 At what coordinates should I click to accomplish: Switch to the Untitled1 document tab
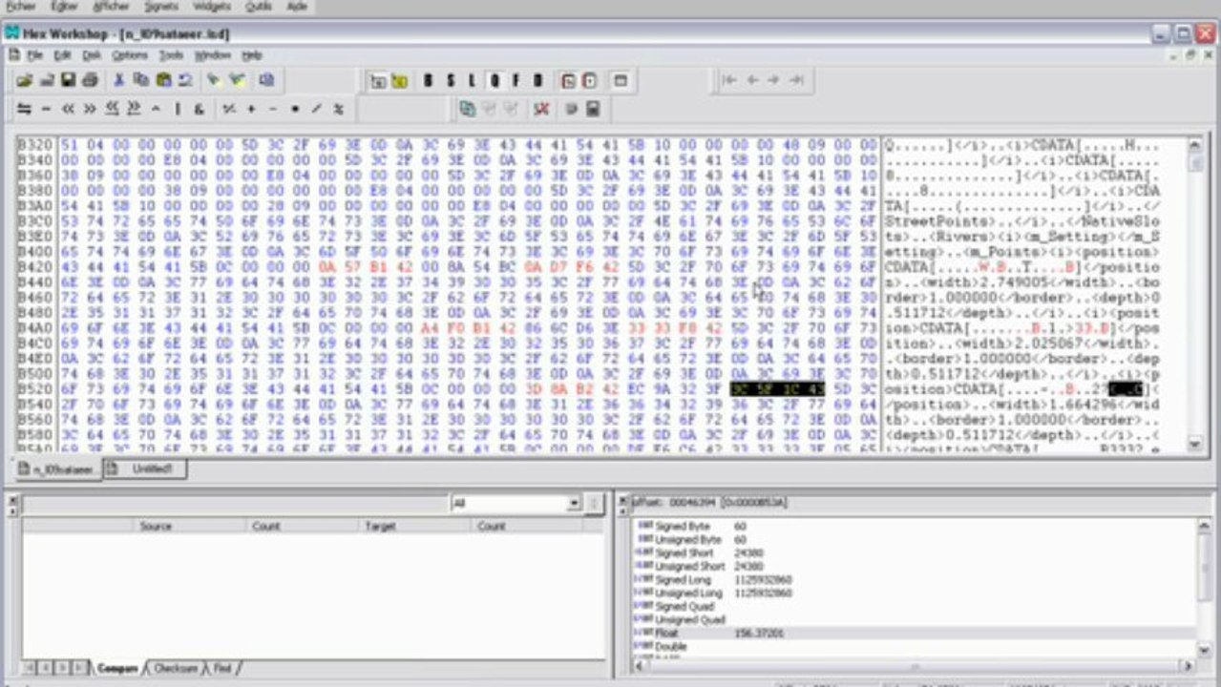pos(145,468)
